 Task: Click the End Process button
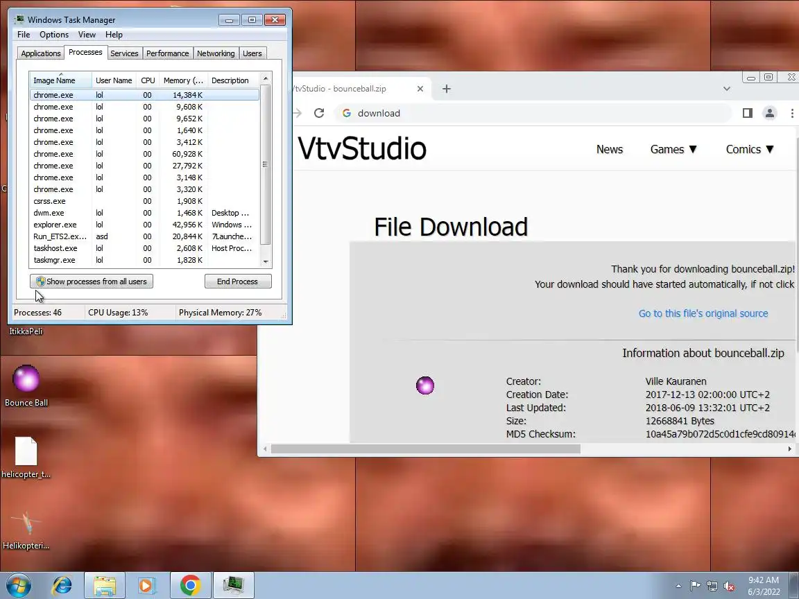pos(237,281)
